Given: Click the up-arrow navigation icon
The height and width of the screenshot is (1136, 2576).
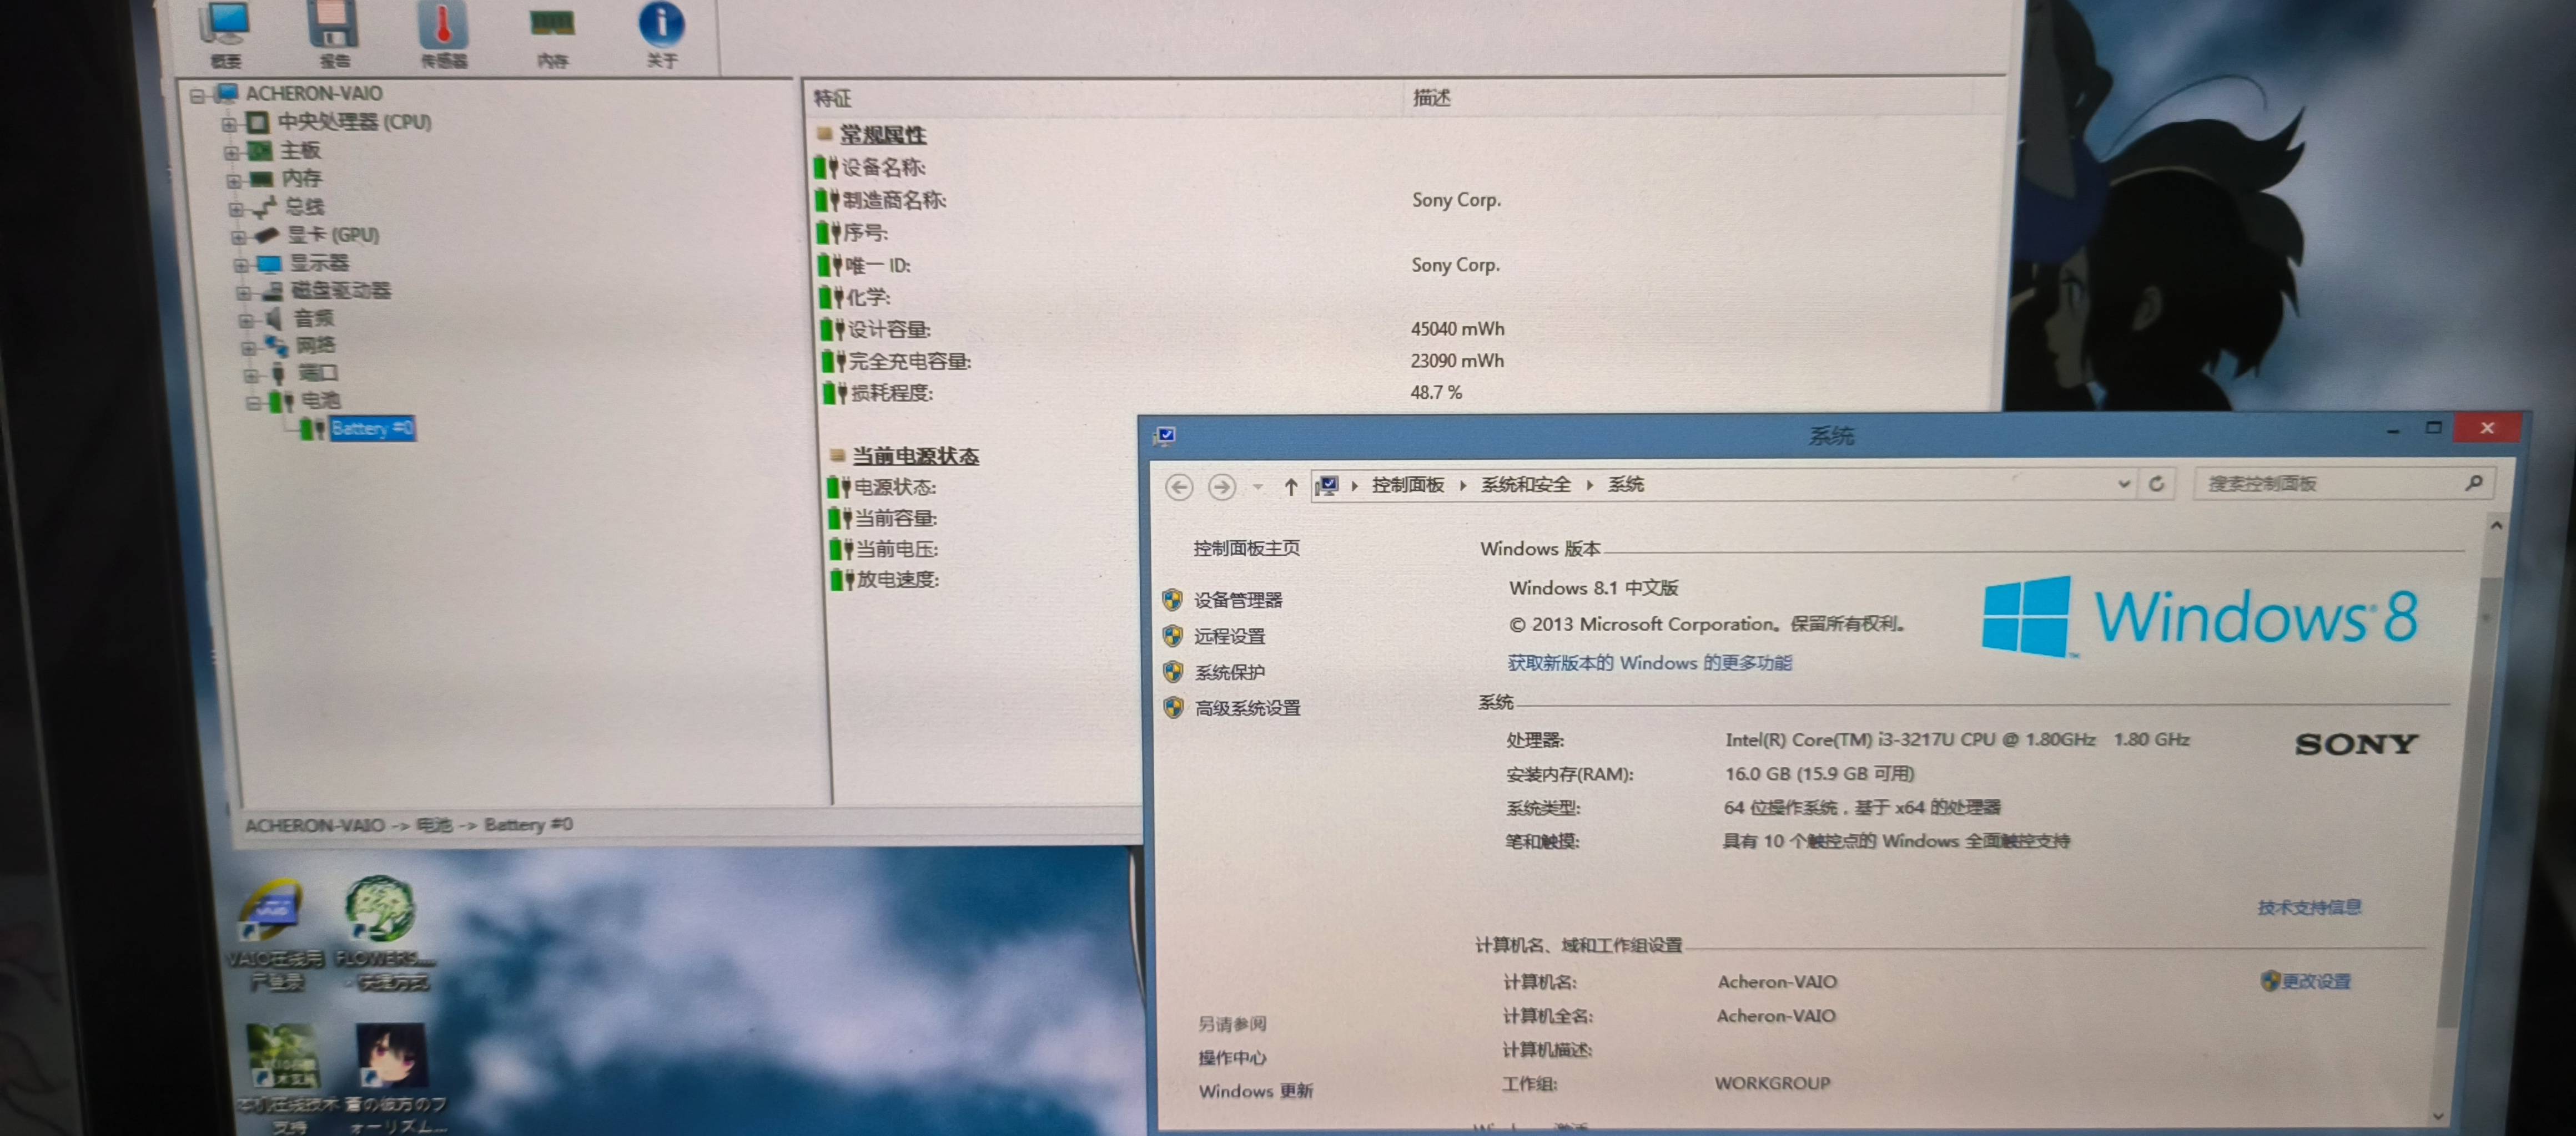Looking at the screenshot, I should pos(1290,486).
